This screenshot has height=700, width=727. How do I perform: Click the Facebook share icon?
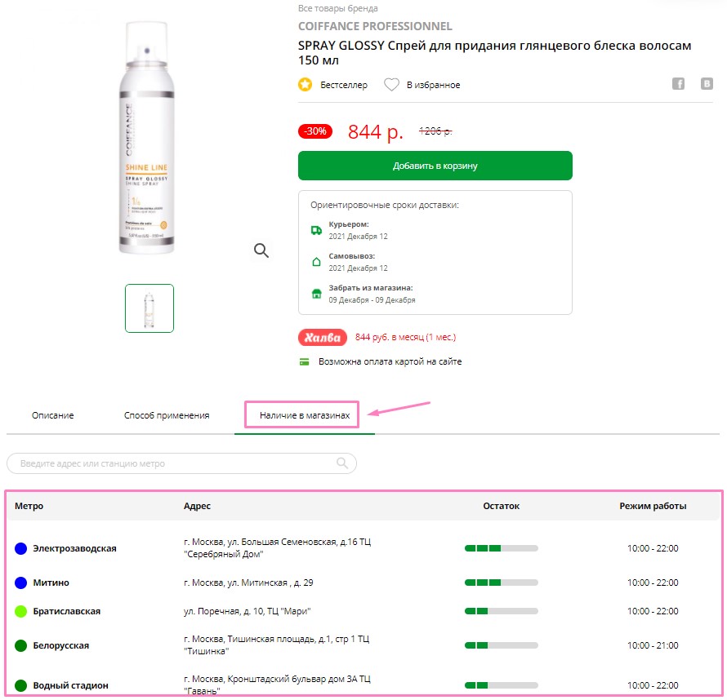pos(678,84)
